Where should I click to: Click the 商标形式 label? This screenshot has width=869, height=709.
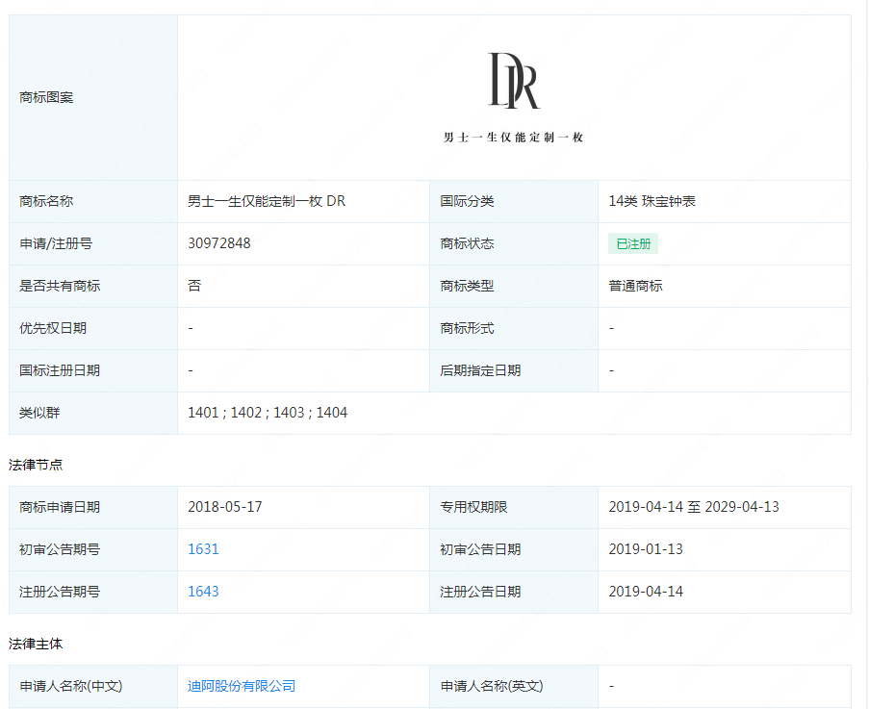(467, 328)
